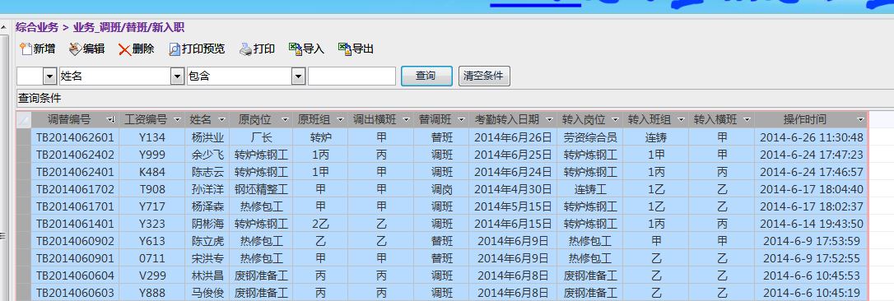Select row TB2014061701
894x301 pixels.
click(442, 206)
